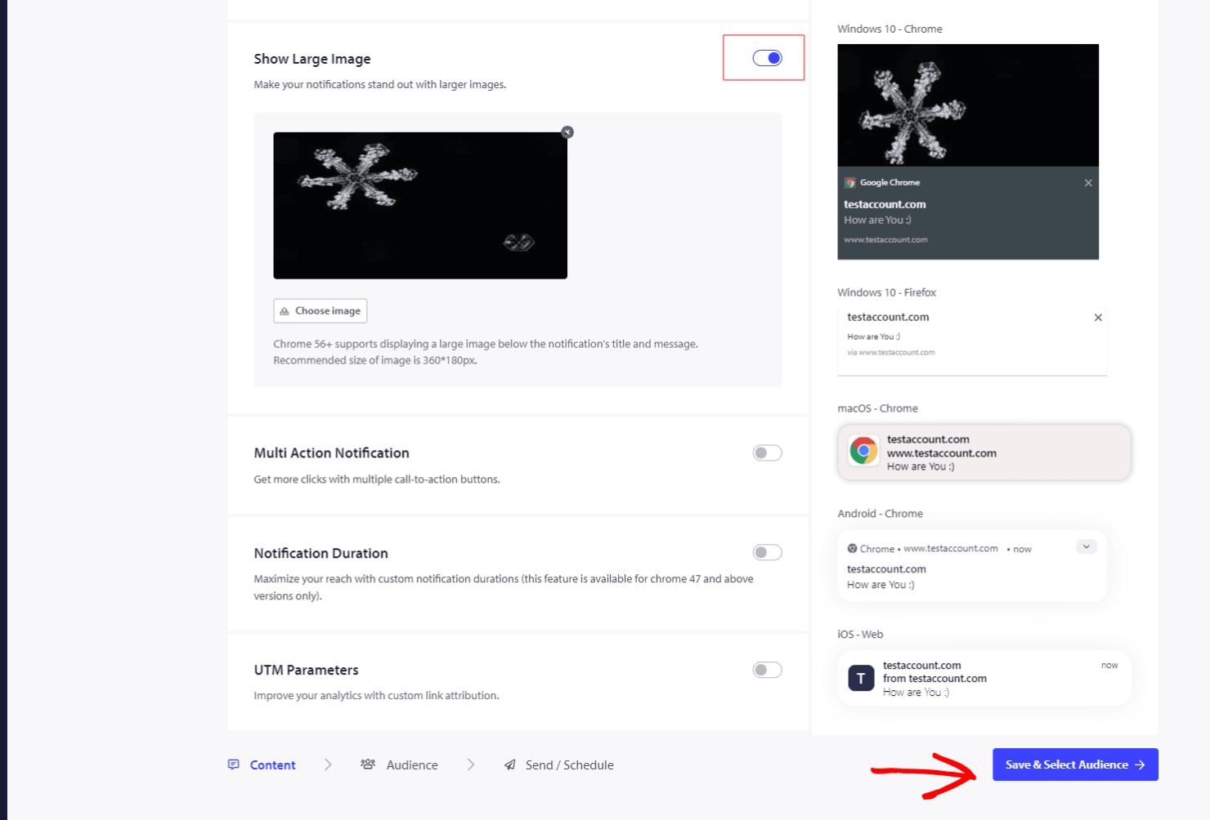Click the Save & Select Audience button
The image size is (1210, 820).
[x=1074, y=764]
